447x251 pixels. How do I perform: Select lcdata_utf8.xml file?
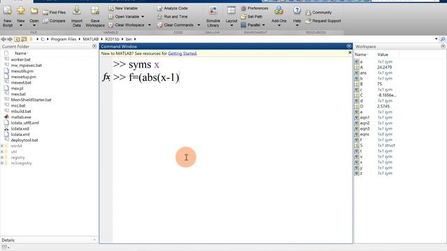point(25,123)
